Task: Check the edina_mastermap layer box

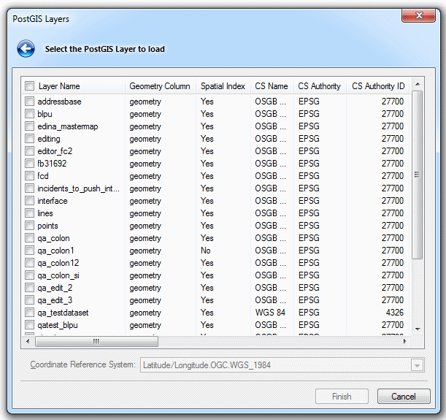Action: point(29,126)
